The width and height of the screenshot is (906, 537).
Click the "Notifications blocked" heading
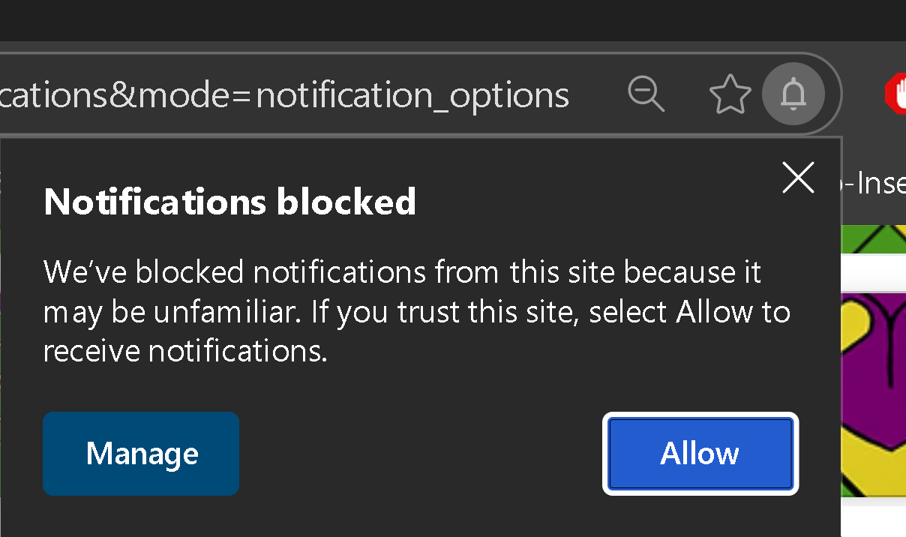pyautogui.click(x=229, y=202)
